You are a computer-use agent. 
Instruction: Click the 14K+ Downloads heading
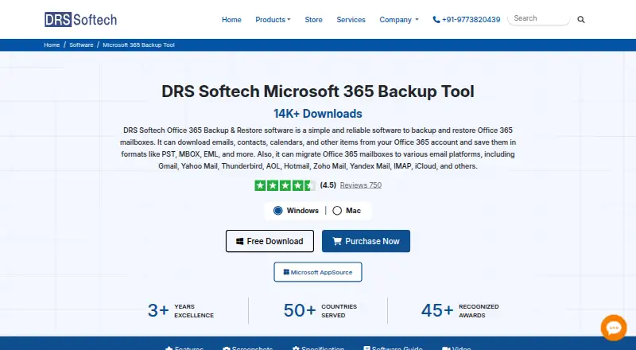tap(317, 114)
